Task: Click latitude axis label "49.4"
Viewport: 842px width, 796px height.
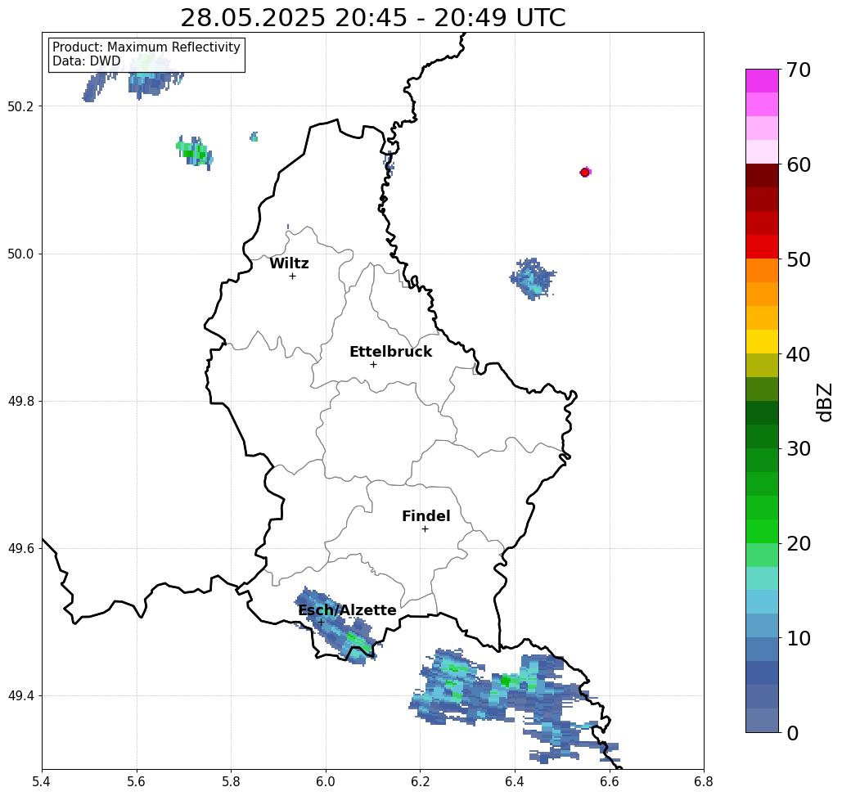Action: click(x=20, y=696)
